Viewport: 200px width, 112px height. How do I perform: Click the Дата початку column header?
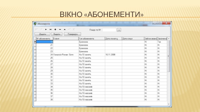(113, 39)
